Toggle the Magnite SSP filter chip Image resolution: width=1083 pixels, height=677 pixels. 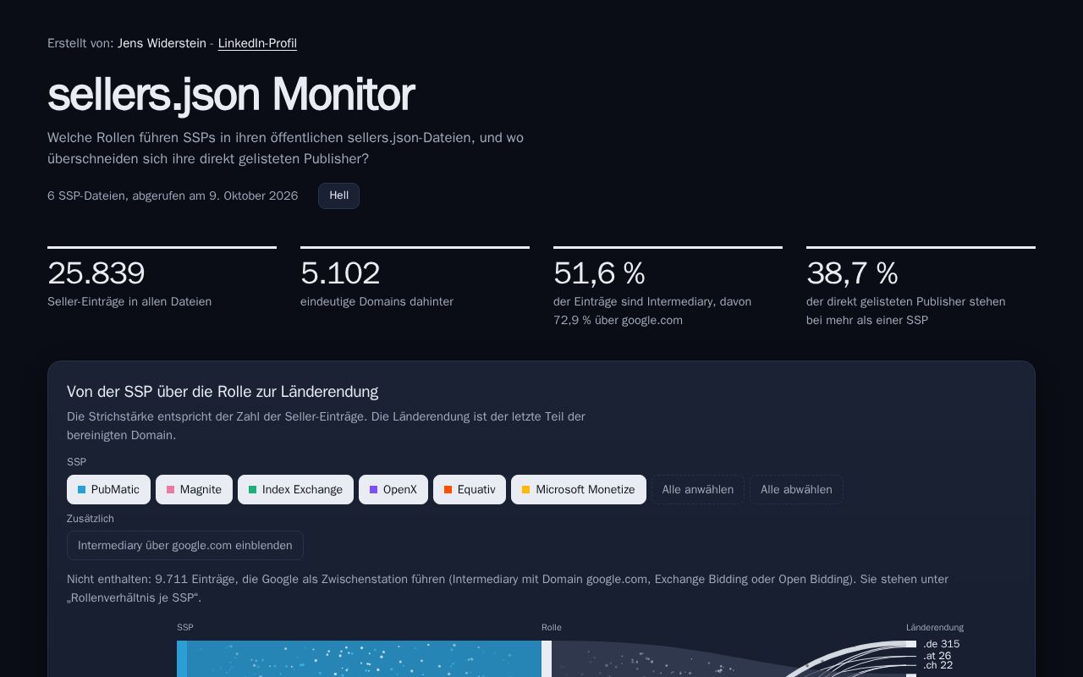click(194, 489)
